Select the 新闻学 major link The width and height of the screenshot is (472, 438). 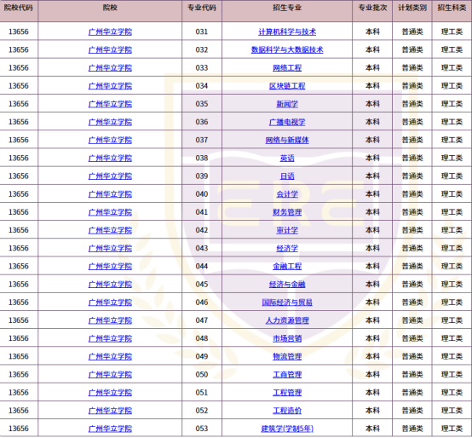287,104
